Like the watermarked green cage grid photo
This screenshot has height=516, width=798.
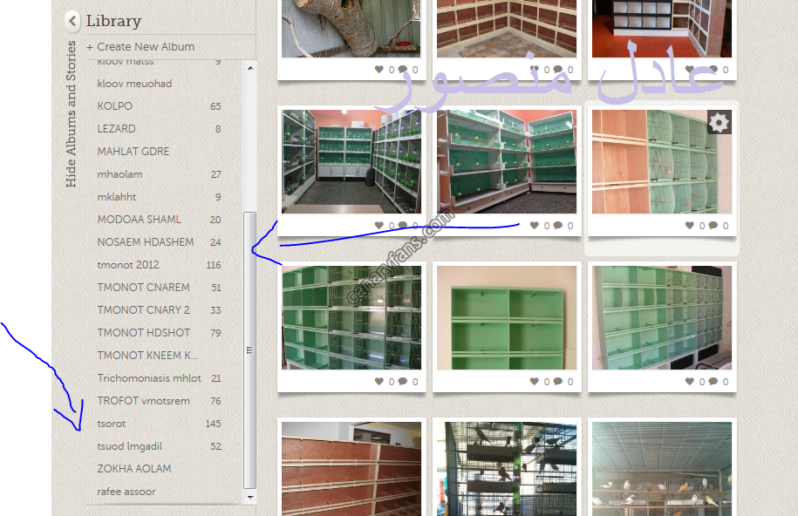(x=379, y=381)
